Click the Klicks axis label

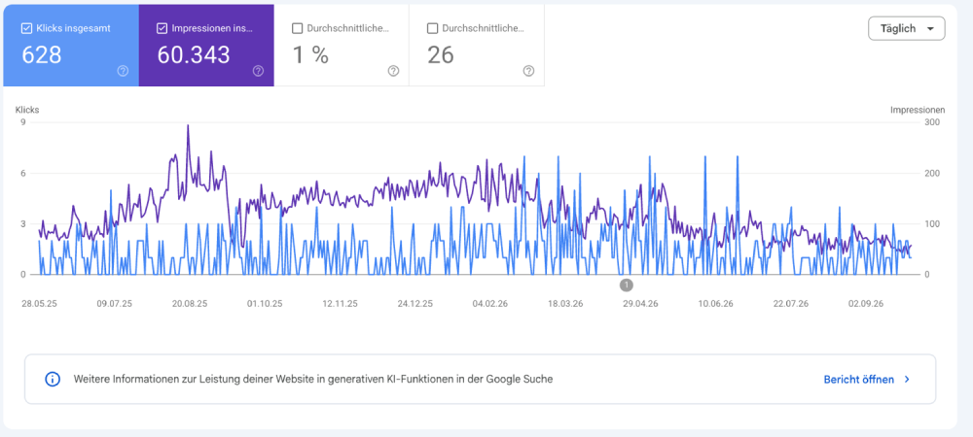pos(27,110)
